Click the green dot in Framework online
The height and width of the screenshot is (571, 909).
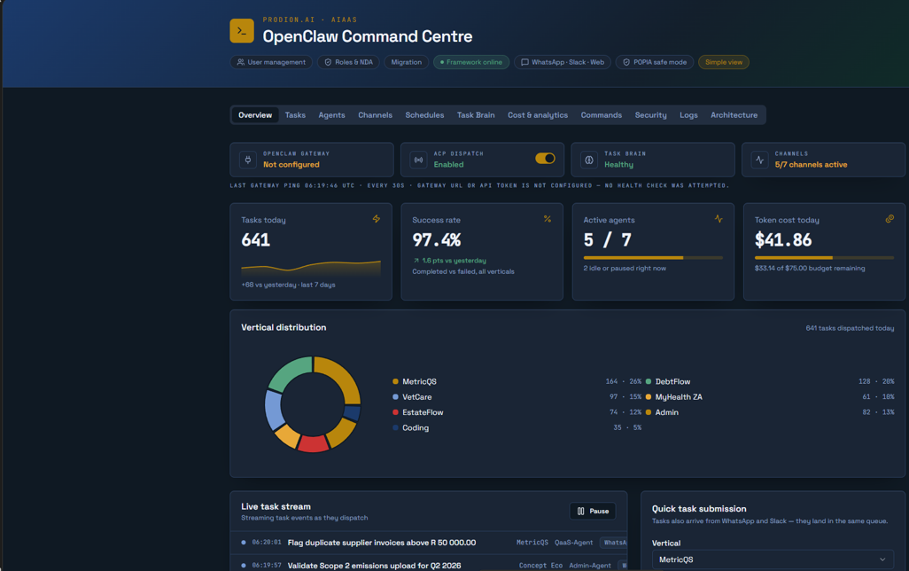click(442, 62)
